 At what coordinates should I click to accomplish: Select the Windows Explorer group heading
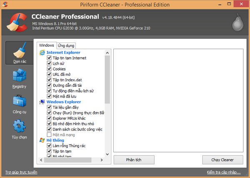point(64,102)
